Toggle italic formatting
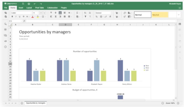Image resolution: width=184 pixels, height=107 pixels. pos(16,17)
